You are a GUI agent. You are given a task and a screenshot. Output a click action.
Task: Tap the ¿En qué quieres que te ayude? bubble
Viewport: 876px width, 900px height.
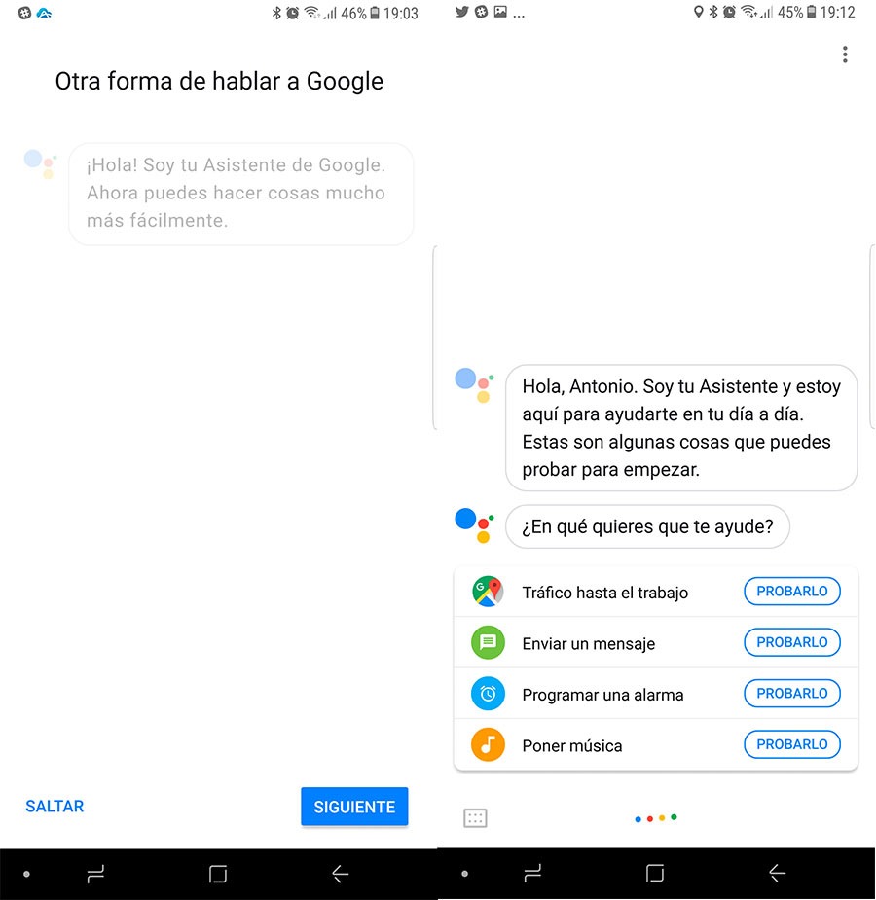[x=647, y=526]
